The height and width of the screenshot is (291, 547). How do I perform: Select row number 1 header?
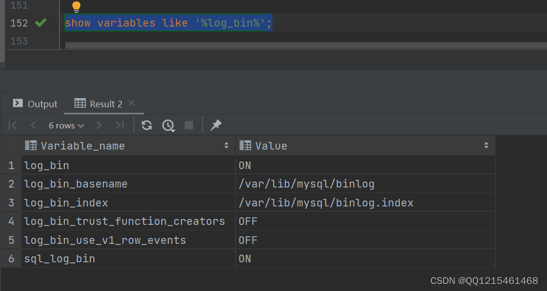[11, 165]
